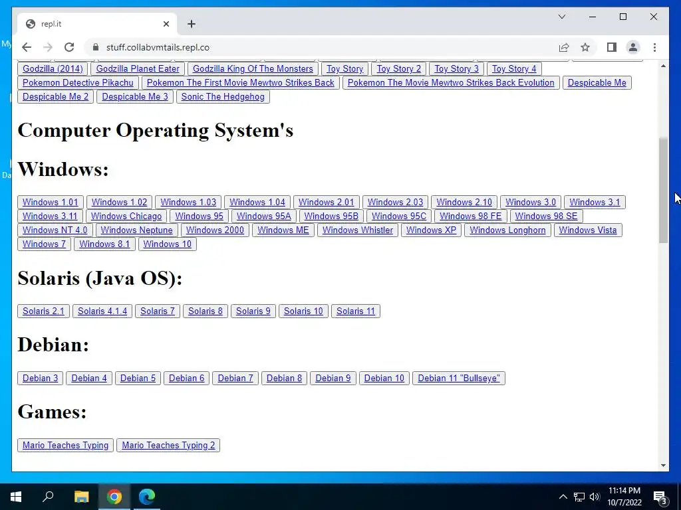
Task: Click the forward navigation arrow
Action: tap(48, 47)
